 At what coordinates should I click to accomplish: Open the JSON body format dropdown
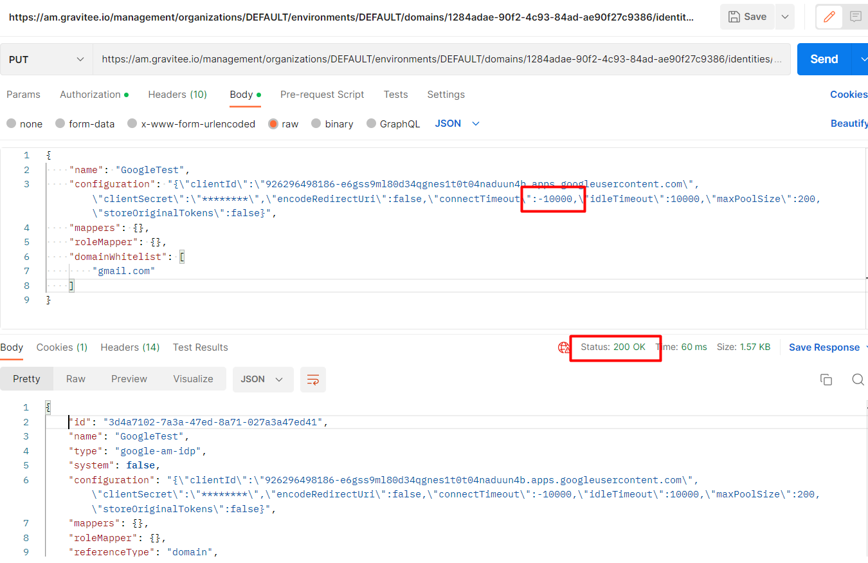tap(457, 124)
